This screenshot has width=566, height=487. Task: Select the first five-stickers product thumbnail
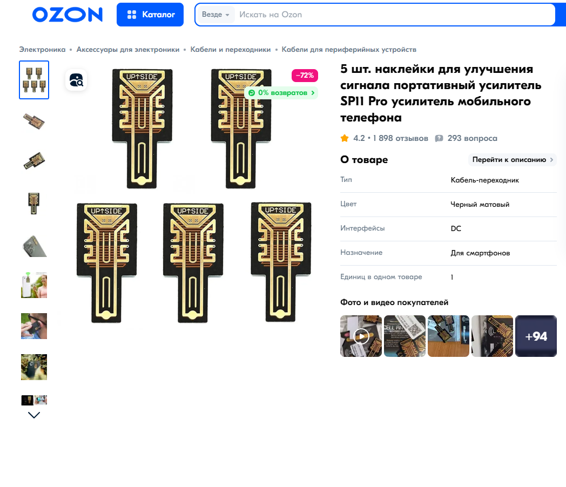pos(34,80)
